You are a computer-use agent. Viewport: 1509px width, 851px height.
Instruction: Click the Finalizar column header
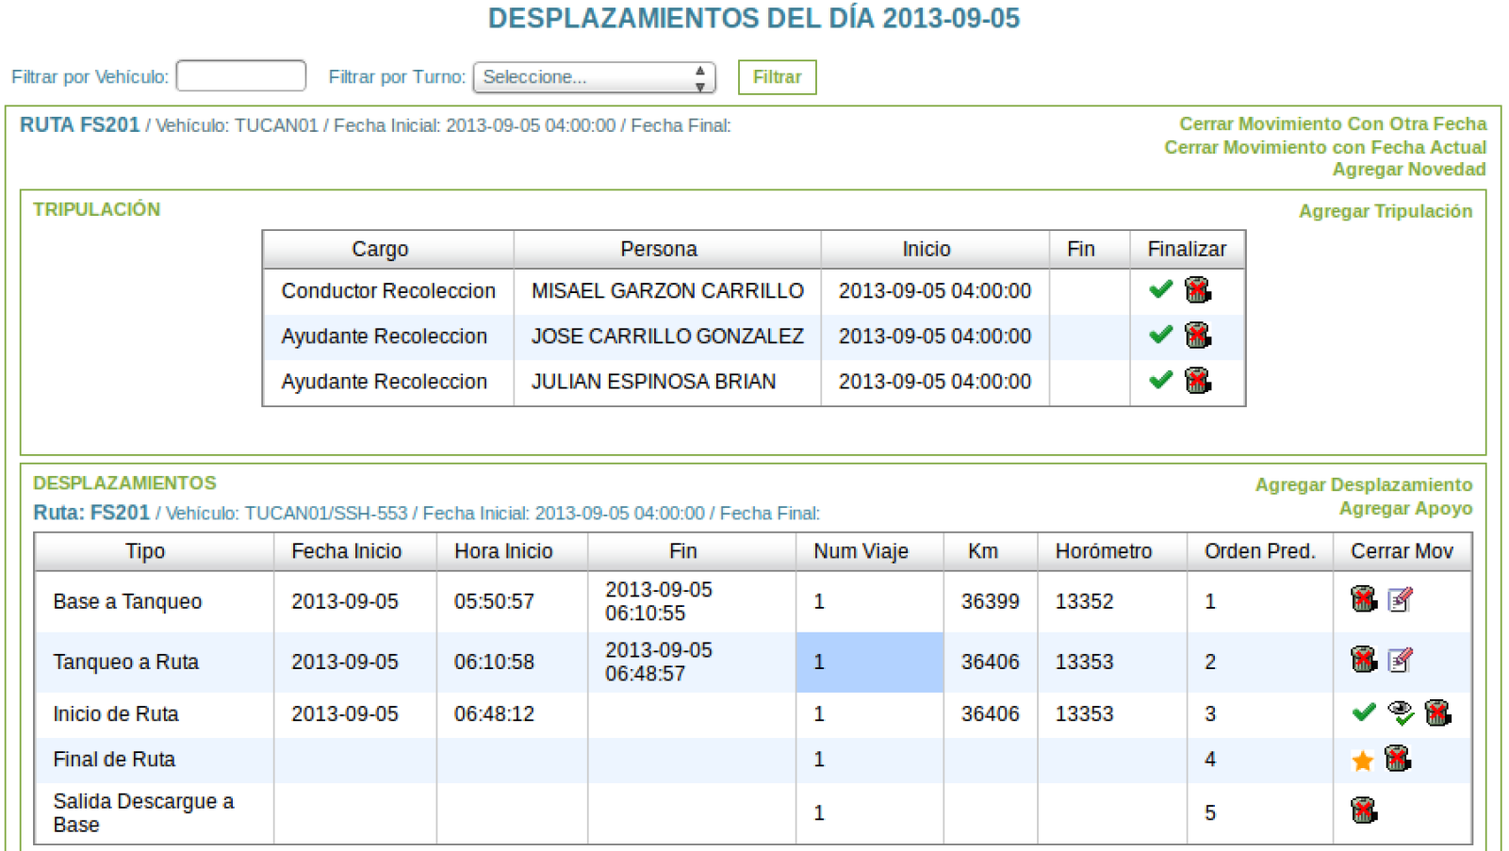(1187, 249)
